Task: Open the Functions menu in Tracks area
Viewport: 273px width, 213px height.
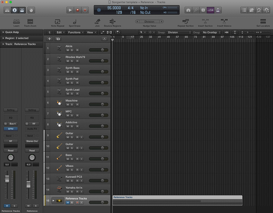Action: pyautogui.click(x=76, y=32)
